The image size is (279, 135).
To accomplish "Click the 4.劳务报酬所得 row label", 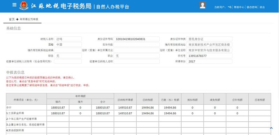I will pos(15,130).
